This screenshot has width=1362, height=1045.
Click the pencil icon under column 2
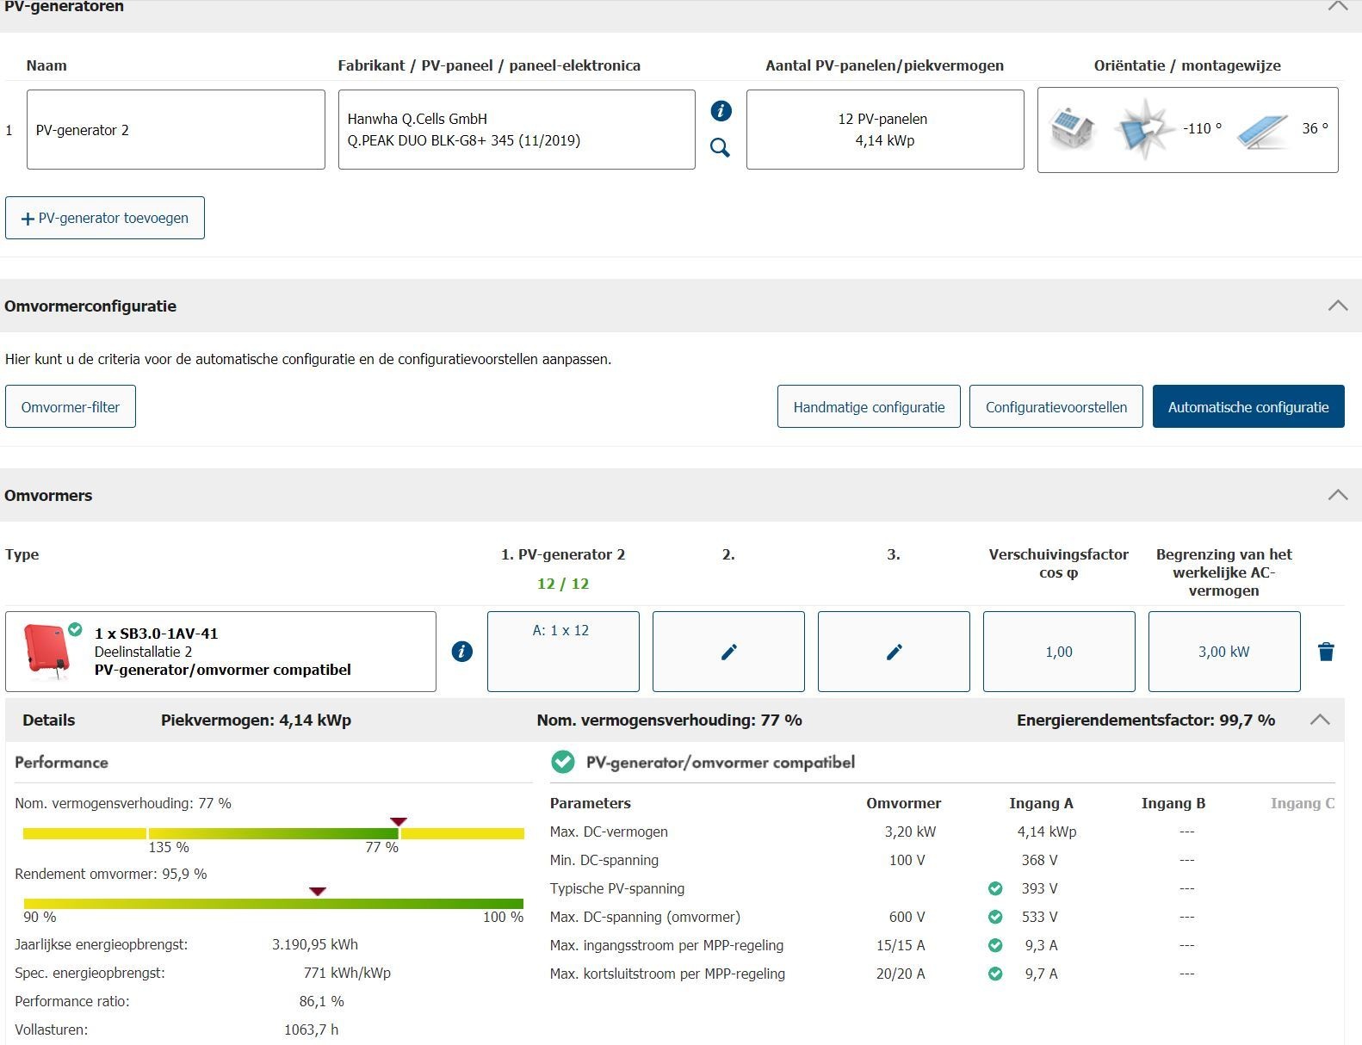[728, 652]
